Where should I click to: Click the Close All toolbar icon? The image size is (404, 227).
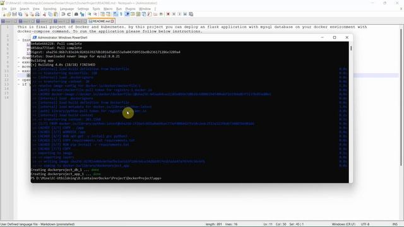pos(32,14)
